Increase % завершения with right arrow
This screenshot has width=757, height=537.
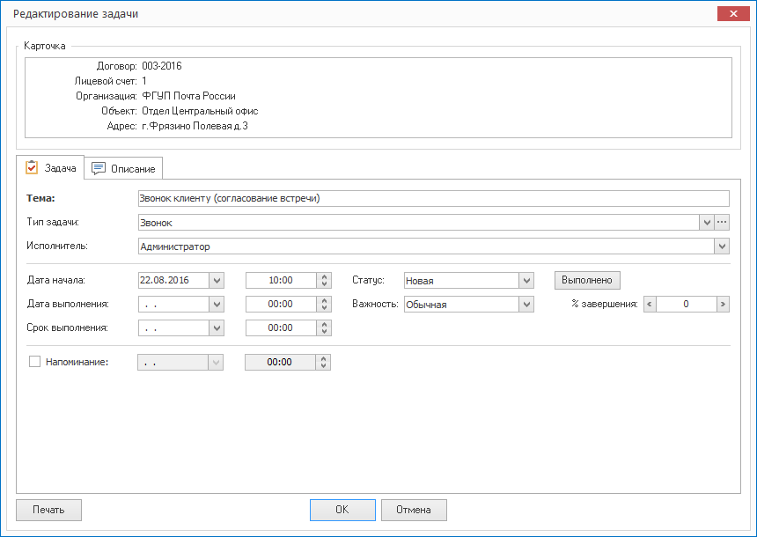pos(723,305)
